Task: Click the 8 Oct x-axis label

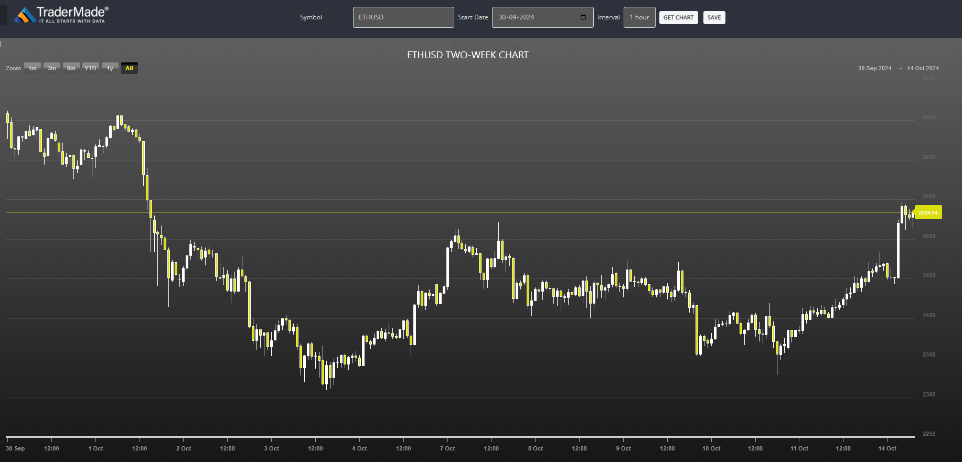Action: 536,448
